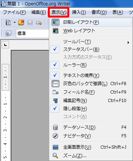Click the Ctrl+Shift+J shortcut text
133x161 pixels.
pos(114,147)
